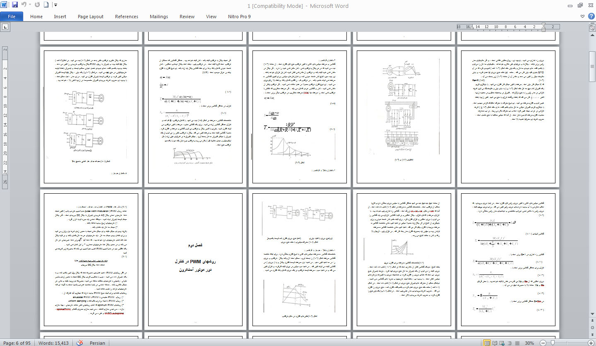The width and height of the screenshot is (596, 346).
Task: Expand the minimized ribbon with the chevron
Action: pos(582,17)
